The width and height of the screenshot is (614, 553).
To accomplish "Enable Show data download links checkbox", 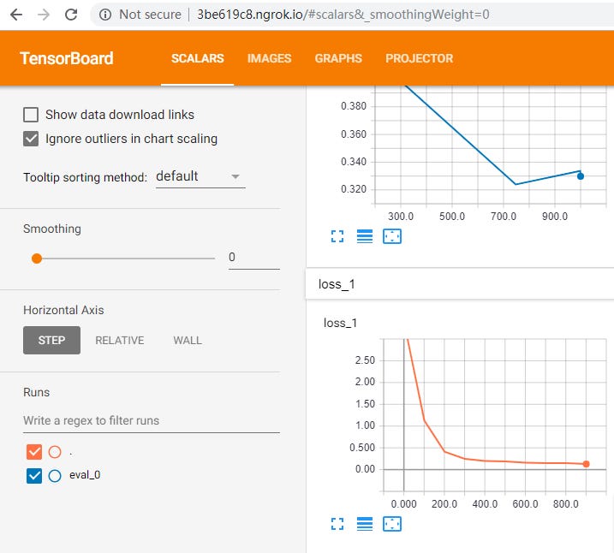I will [31, 115].
